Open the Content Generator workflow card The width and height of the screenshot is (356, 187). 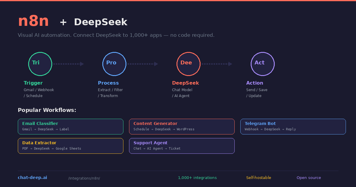pos(182,126)
